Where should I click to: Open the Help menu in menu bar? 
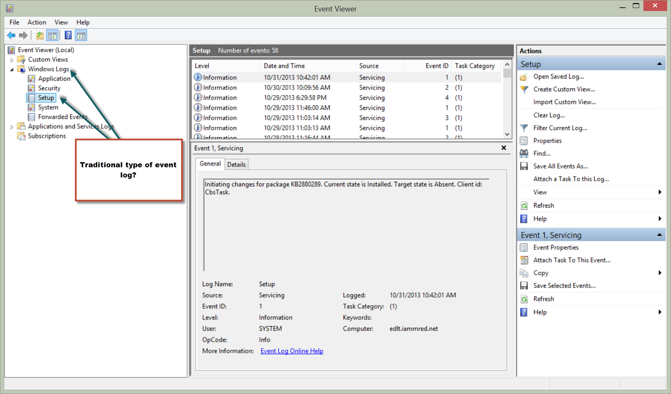point(83,23)
